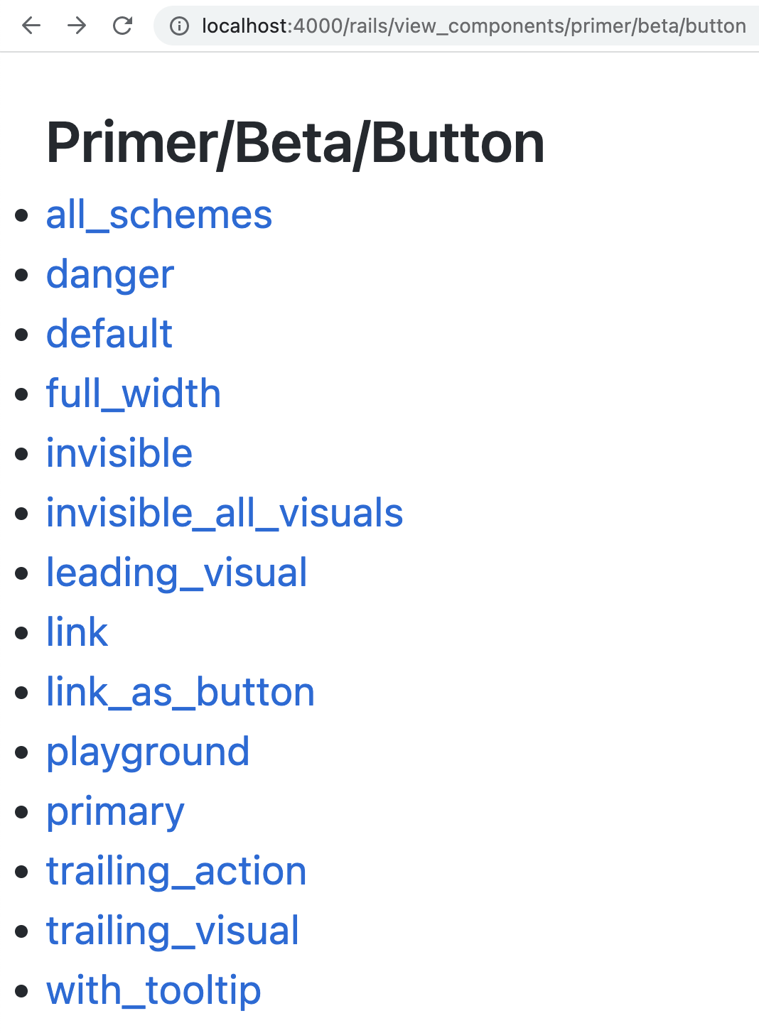Select the full_width preview
The height and width of the screenshot is (1033, 759).
coord(134,394)
